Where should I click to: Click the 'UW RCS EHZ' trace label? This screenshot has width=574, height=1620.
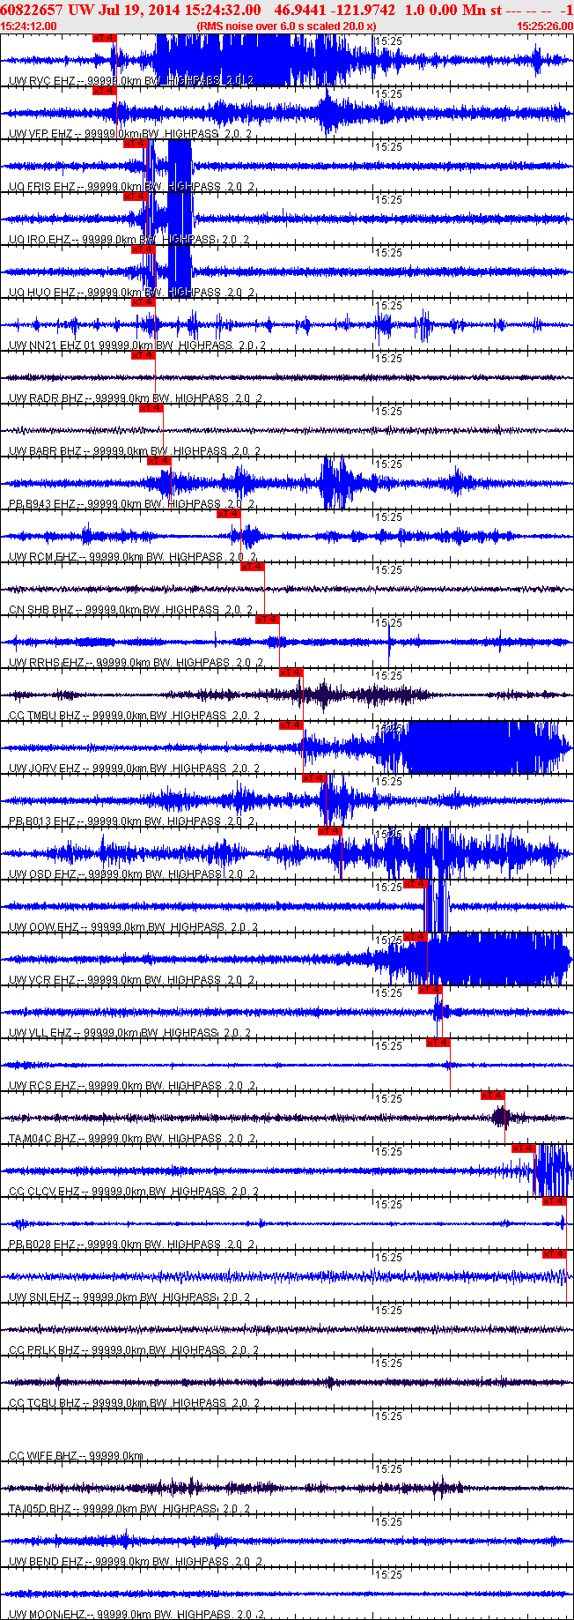tap(42, 1086)
